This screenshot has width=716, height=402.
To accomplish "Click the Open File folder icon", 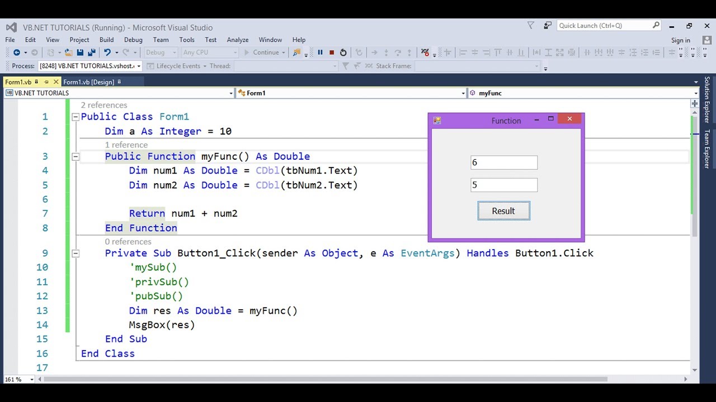I will (x=68, y=52).
